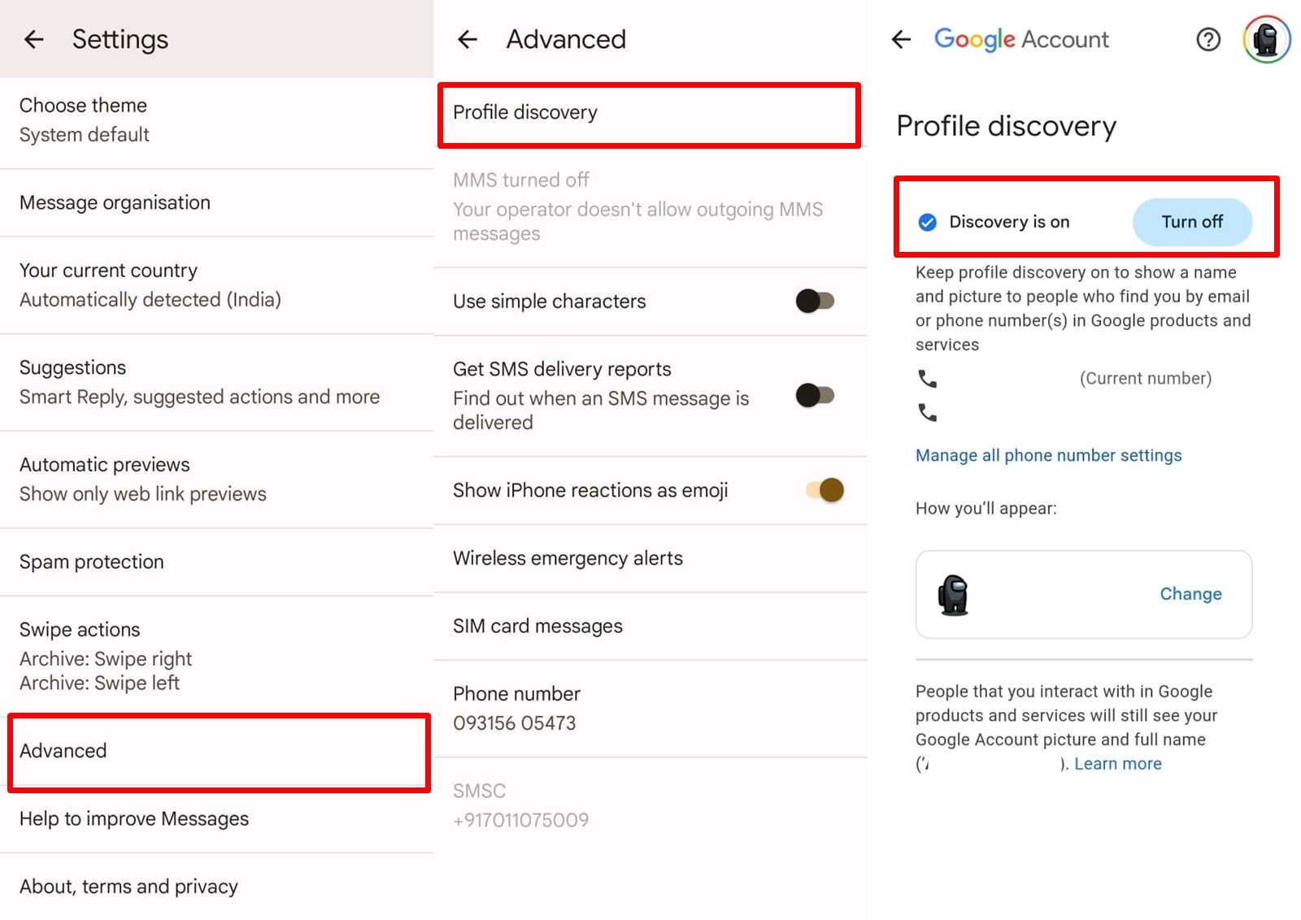
Task: Click the profile avatar in the top right
Action: (x=1266, y=37)
